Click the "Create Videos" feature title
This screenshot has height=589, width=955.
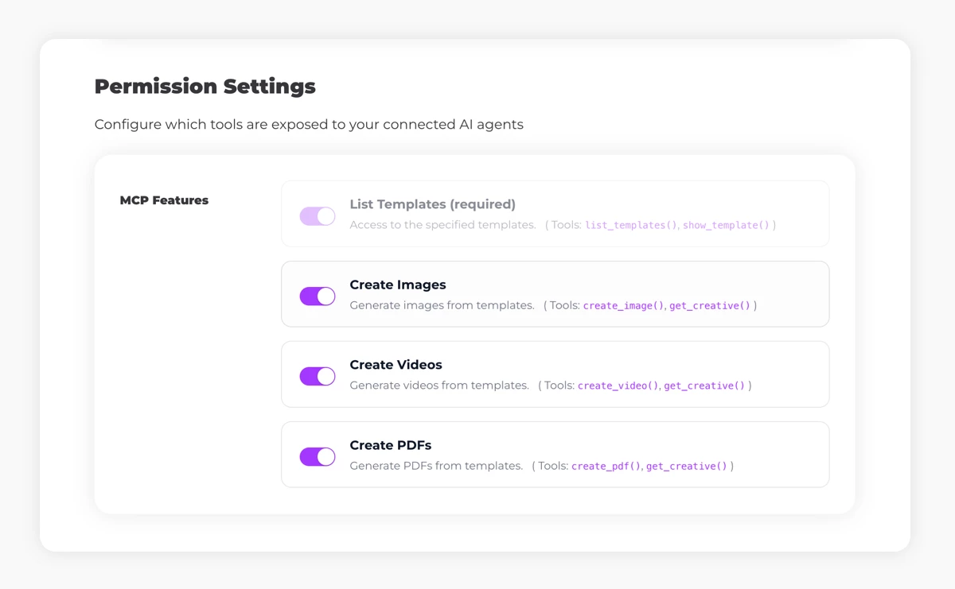coord(396,365)
